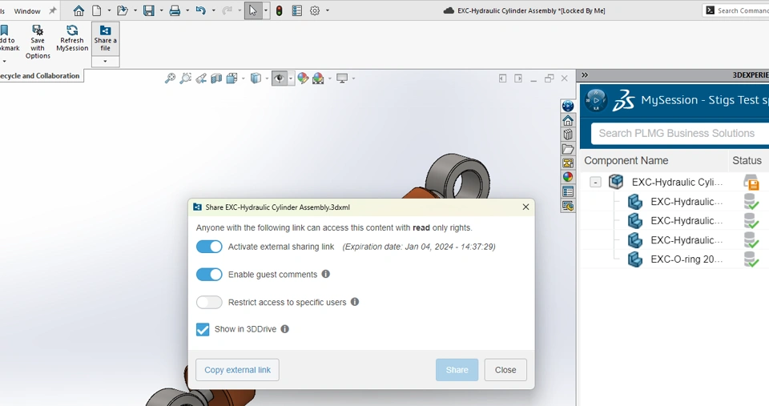Open the View Orientation cube
Image resolution: width=769 pixels, height=406 pixels.
pyautogui.click(x=232, y=78)
